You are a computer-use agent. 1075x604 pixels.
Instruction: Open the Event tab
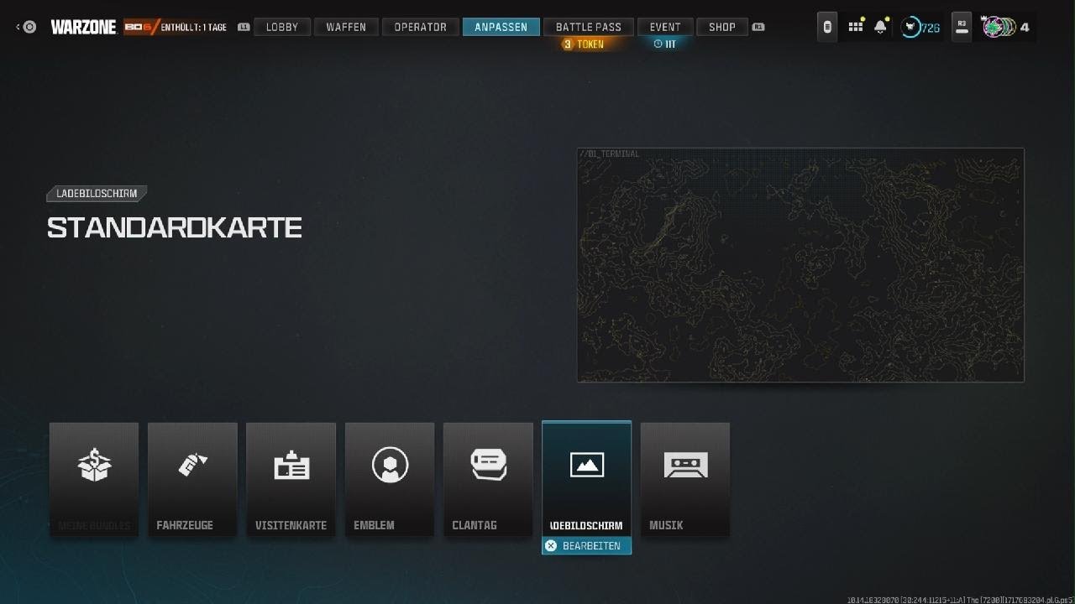(665, 27)
